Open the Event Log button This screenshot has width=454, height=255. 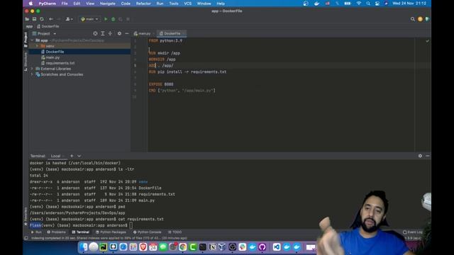tap(413, 232)
